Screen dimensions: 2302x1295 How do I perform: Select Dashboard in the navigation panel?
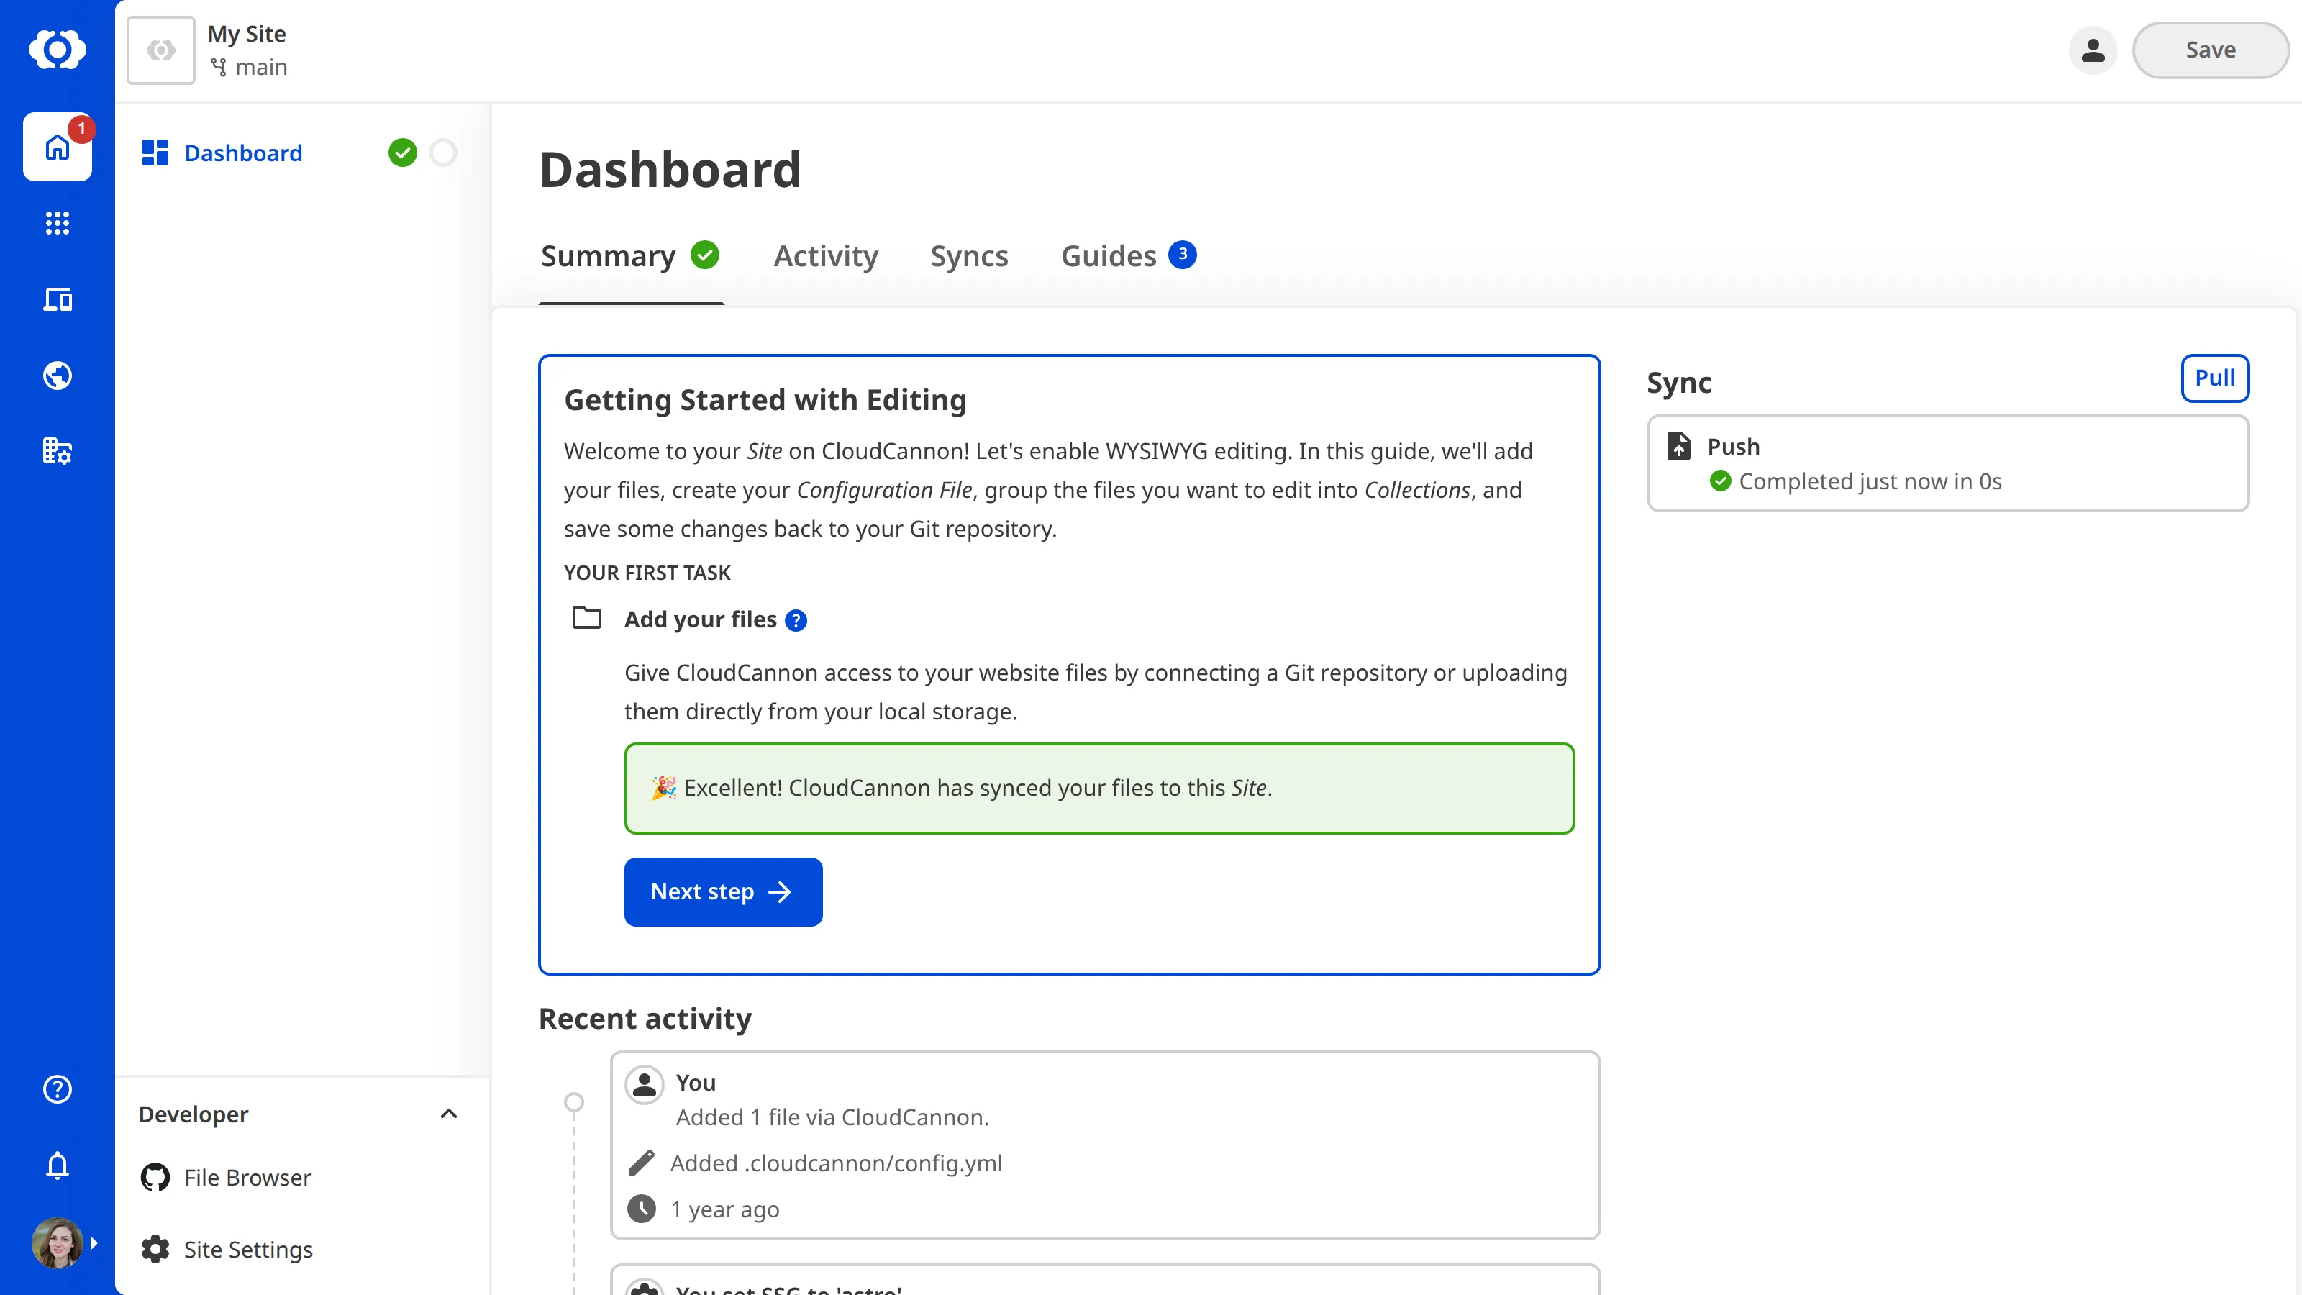click(x=243, y=153)
